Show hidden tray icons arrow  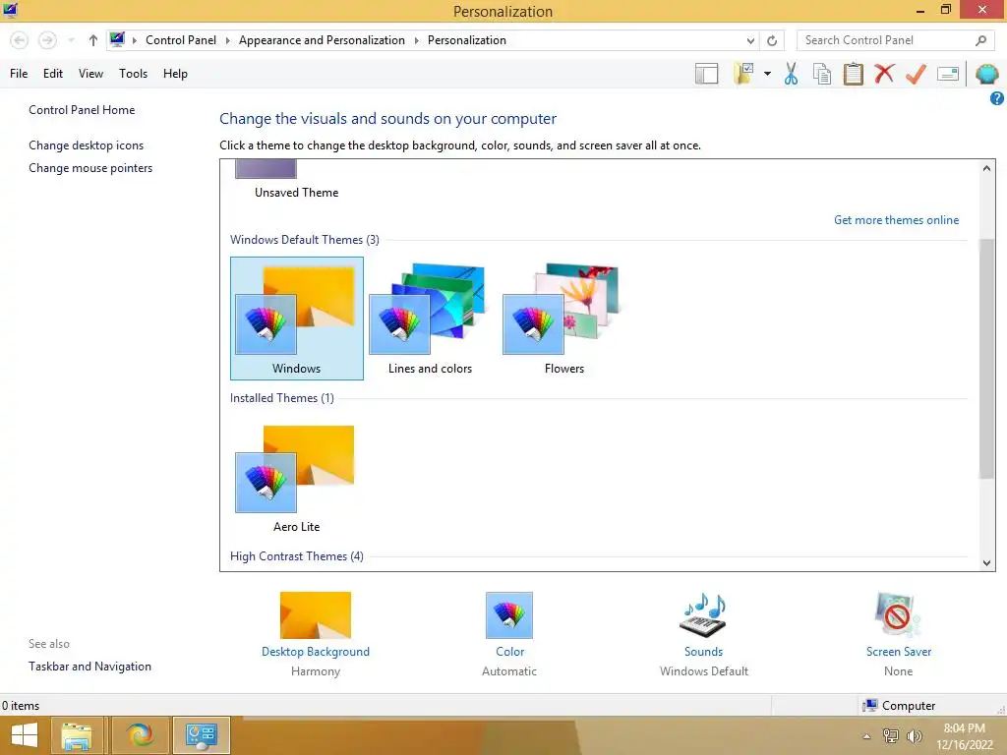866,736
